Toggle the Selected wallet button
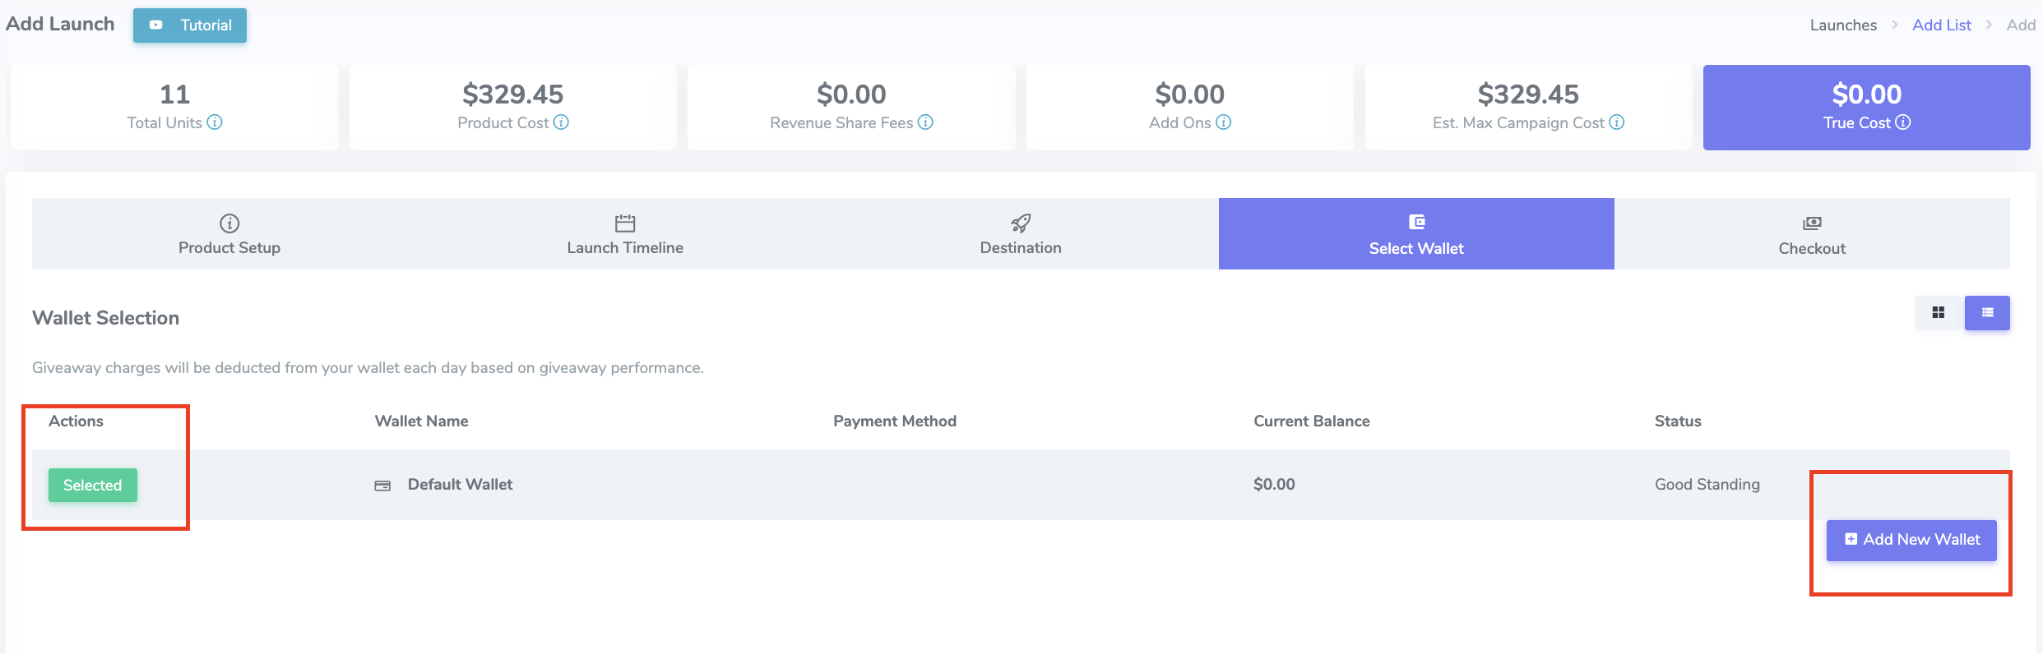The width and height of the screenshot is (2043, 654). point(92,486)
